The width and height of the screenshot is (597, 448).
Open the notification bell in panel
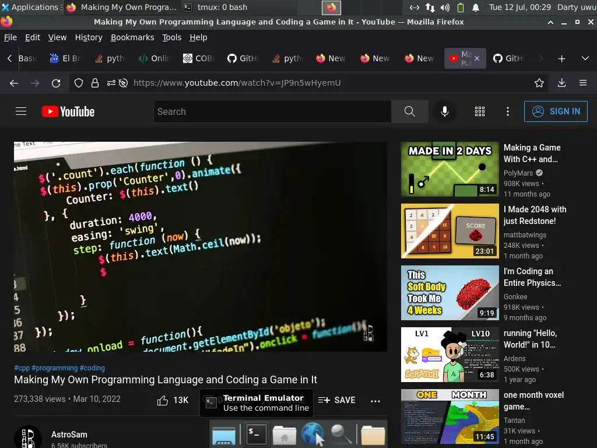(x=476, y=7)
